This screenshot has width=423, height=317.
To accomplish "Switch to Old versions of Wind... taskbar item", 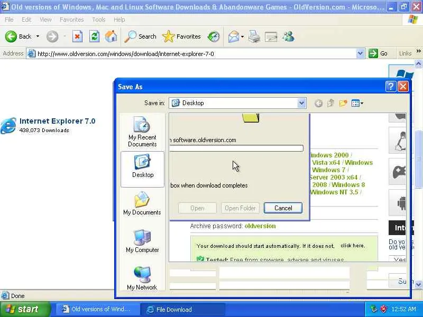I will pyautogui.click(x=97, y=310).
